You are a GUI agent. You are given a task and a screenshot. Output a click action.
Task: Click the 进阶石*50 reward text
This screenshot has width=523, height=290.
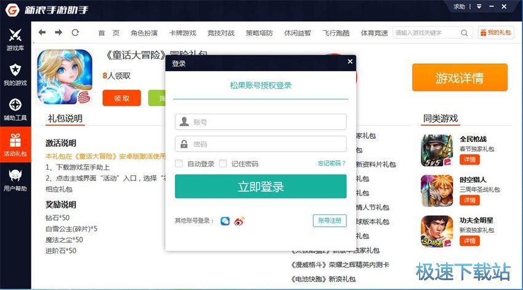[61, 251]
